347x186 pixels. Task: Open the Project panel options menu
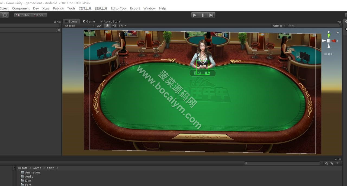tap(339, 159)
